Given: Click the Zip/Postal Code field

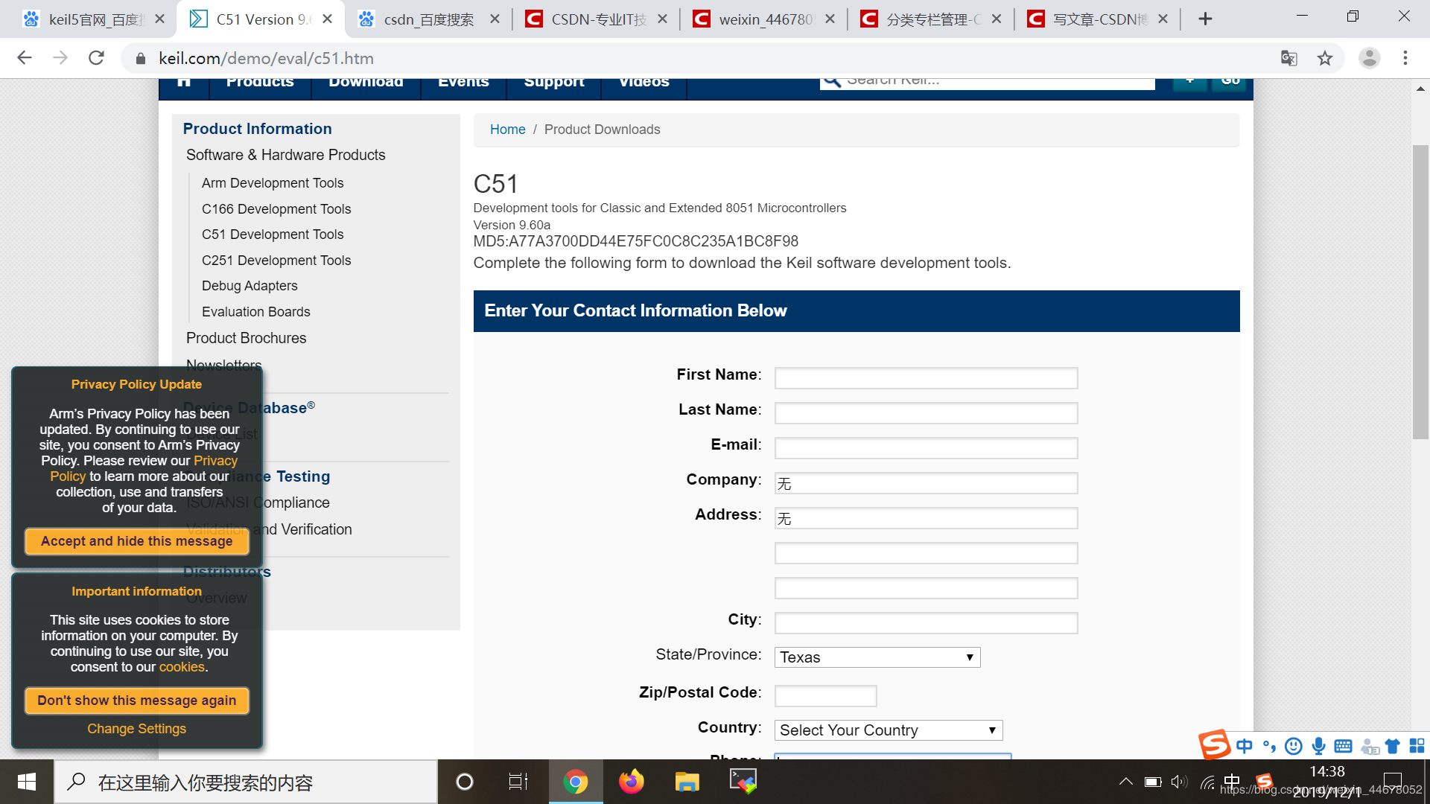Looking at the screenshot, I should pyautogui.click(x=825, y=696).
